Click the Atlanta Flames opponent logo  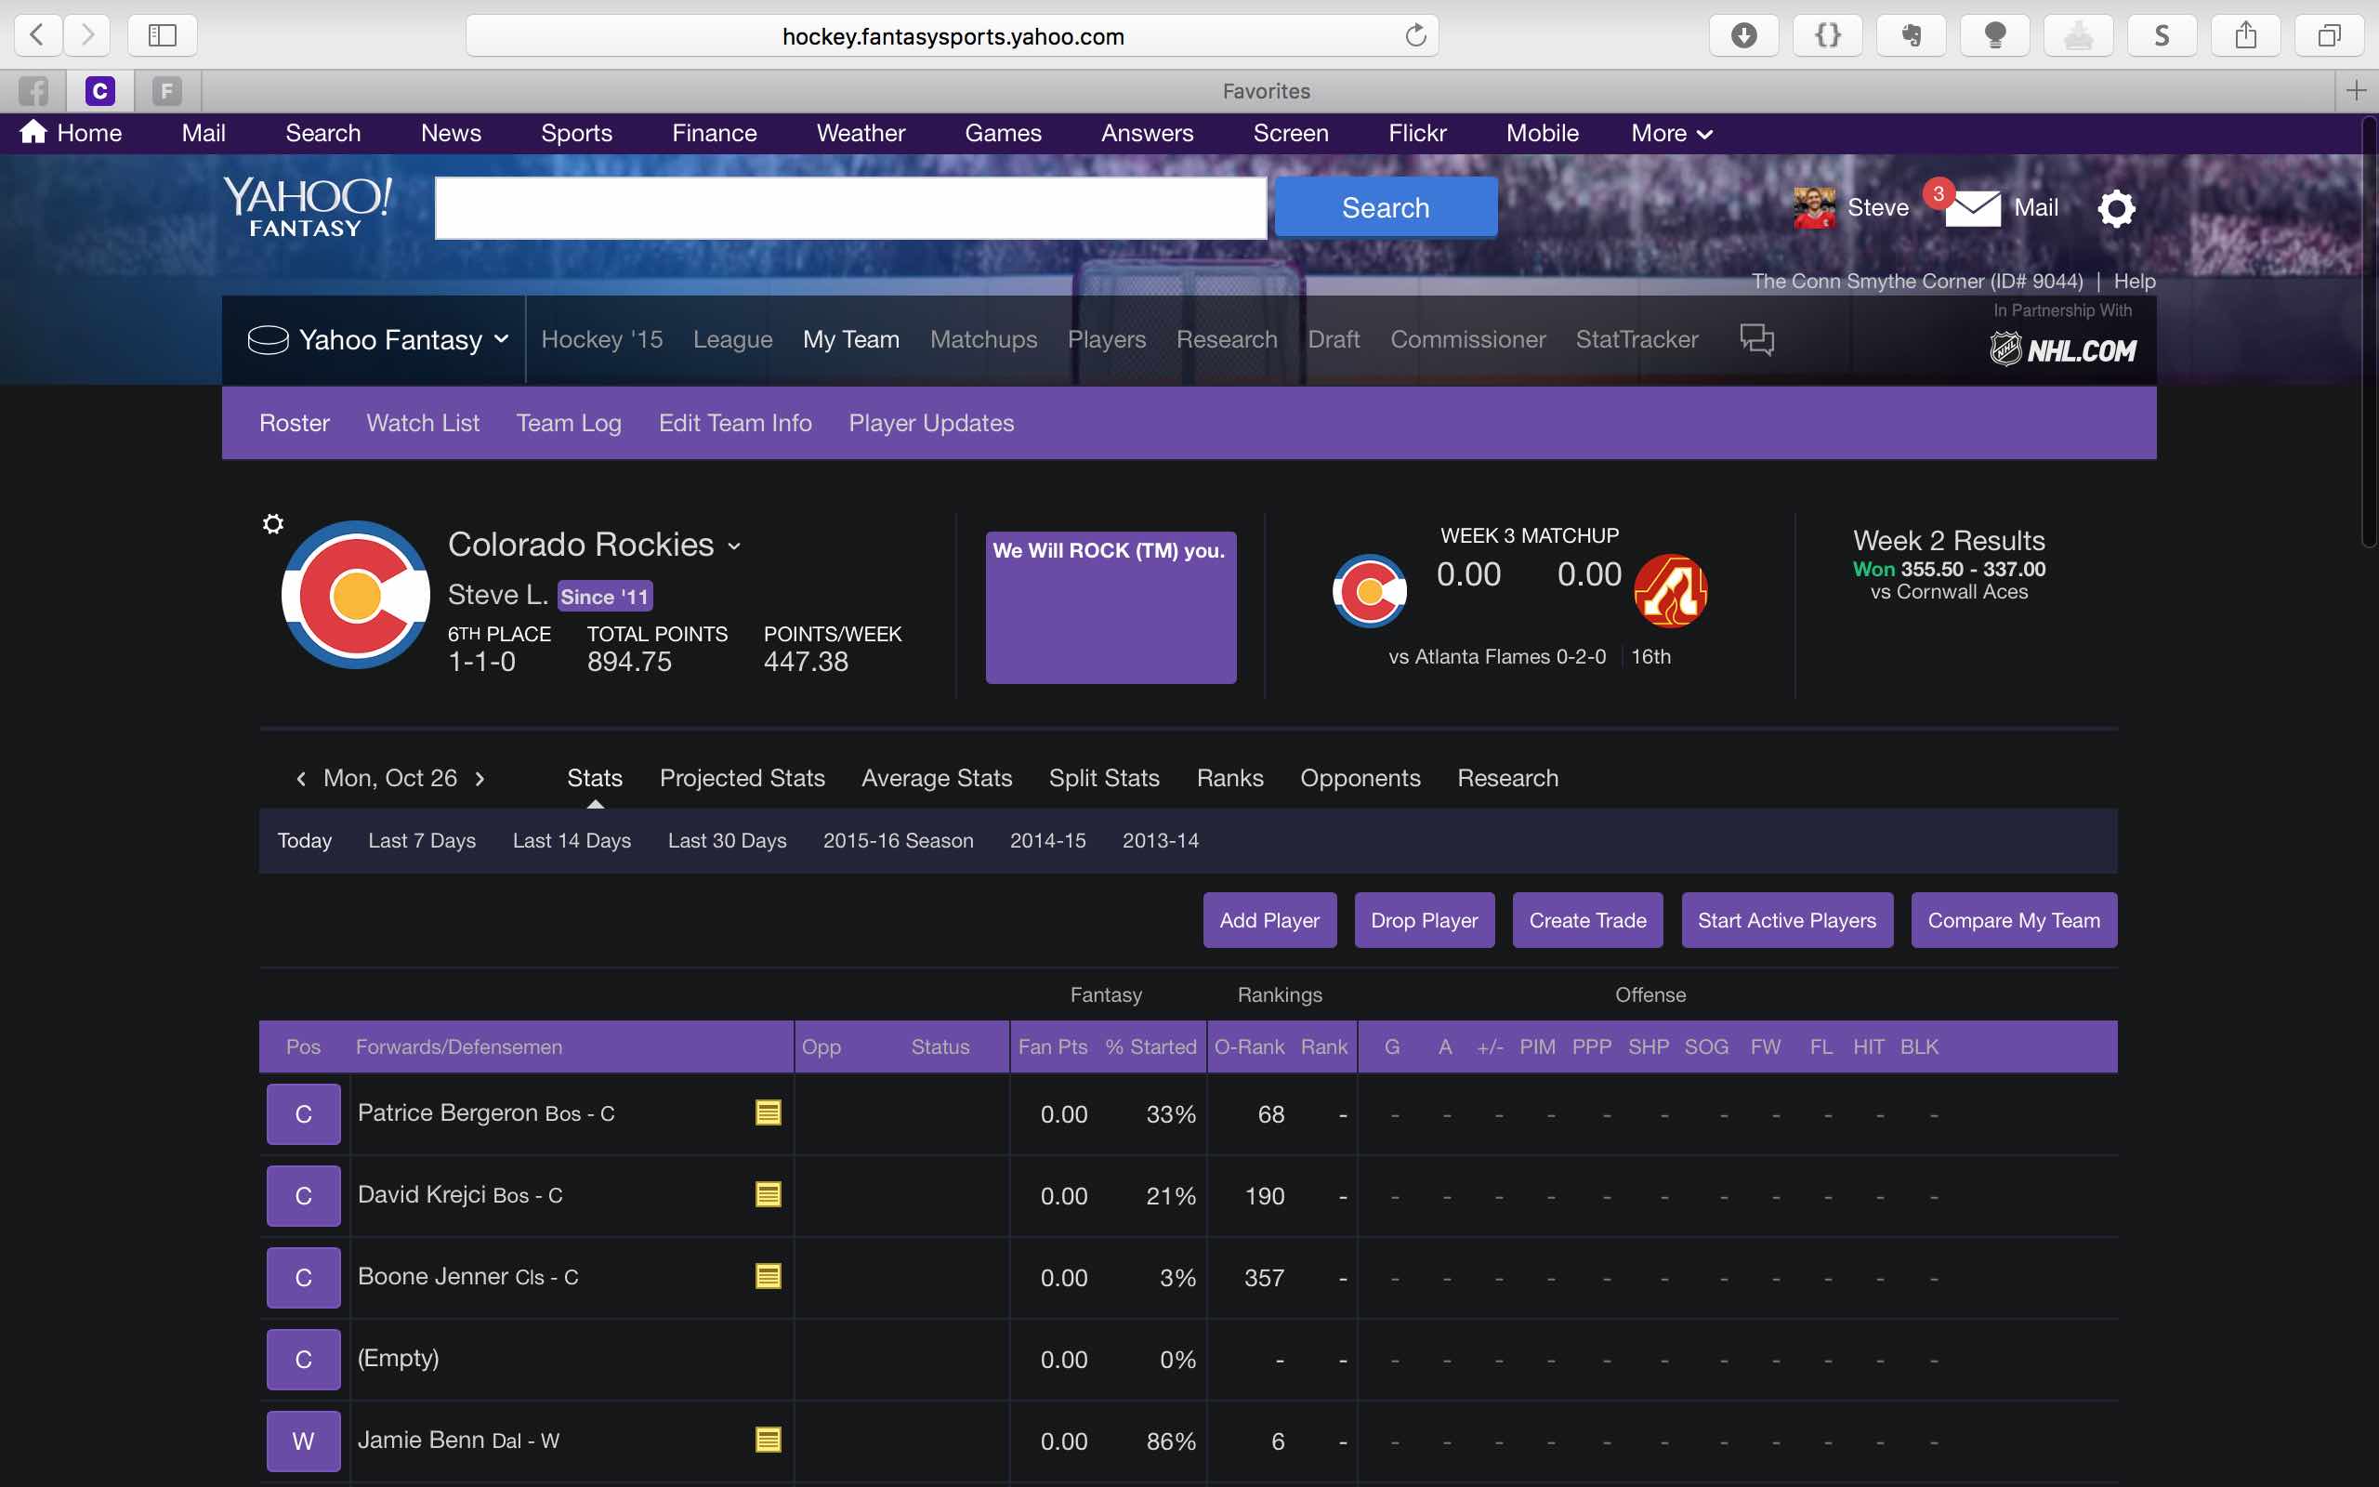pyautogui.click(x=1670, y=590)
